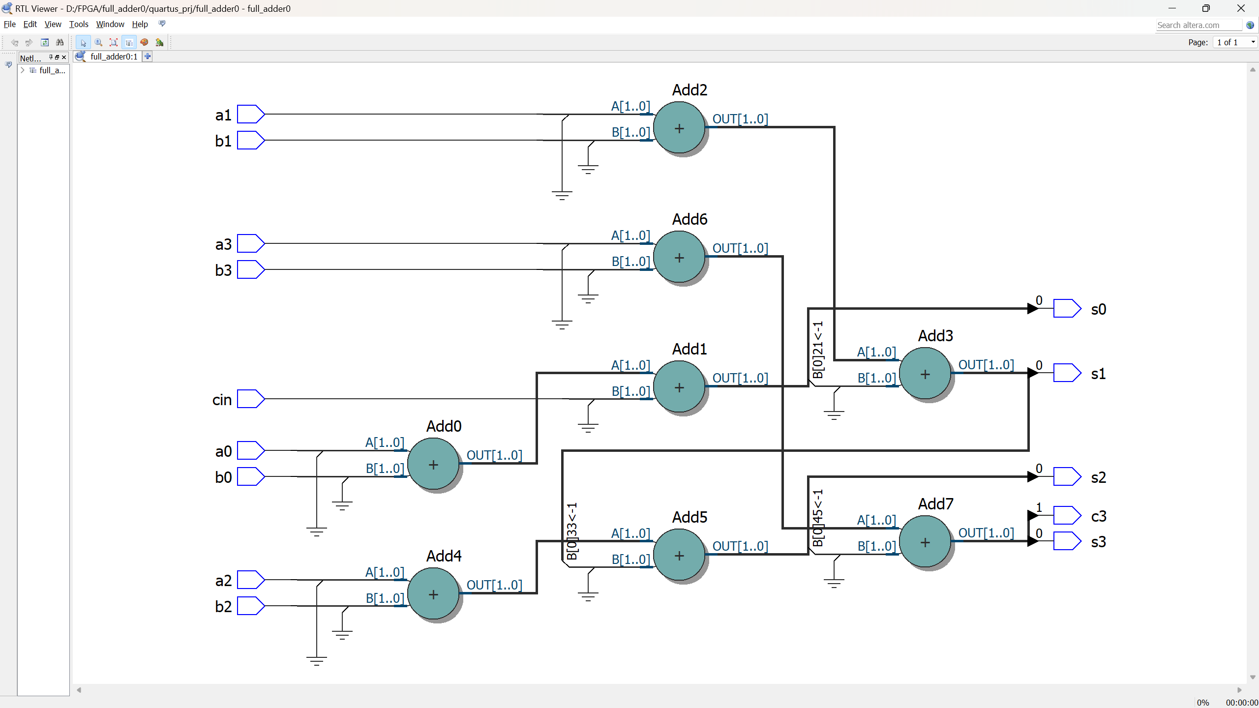Click the a1 input pin symbol

pyautogui.click(x=251, y=114)
